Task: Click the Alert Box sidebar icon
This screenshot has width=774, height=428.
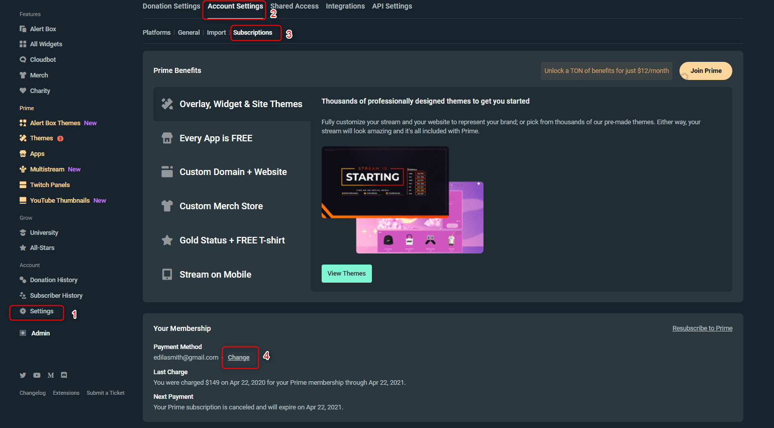Action: 23,29
